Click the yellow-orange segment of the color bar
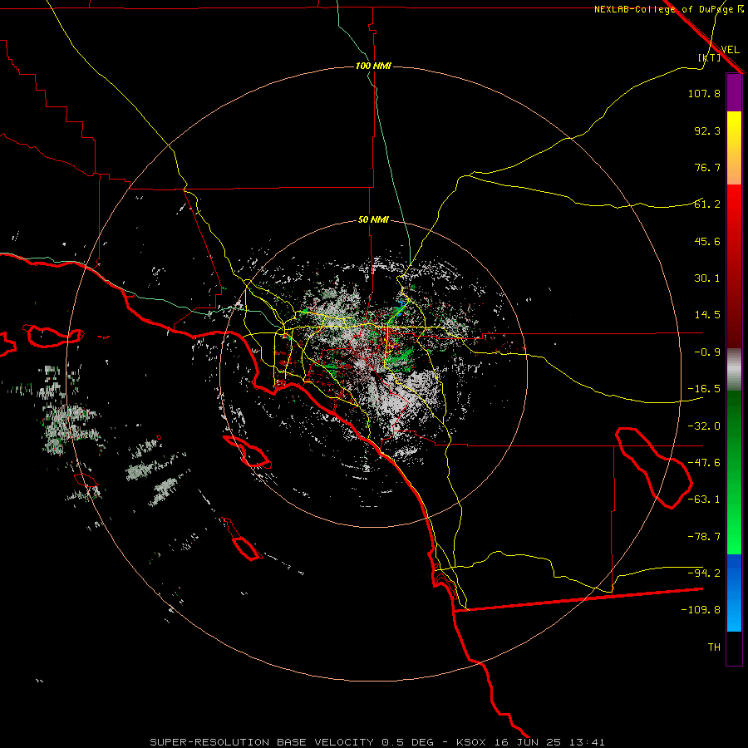This screenshot has width=748, height=748. [734, 148]
